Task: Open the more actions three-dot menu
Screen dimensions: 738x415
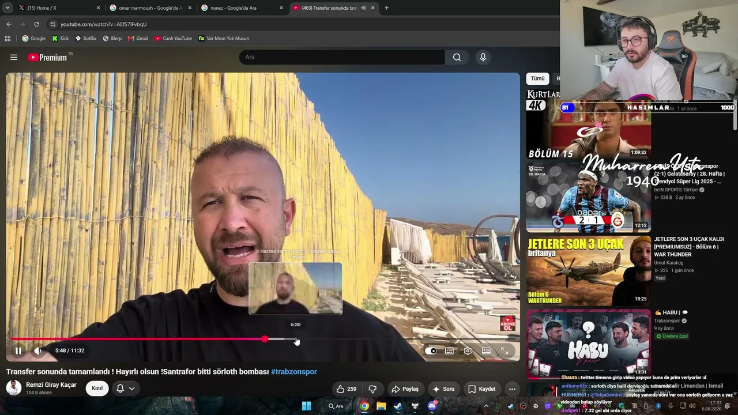Action: pos(512,389)
